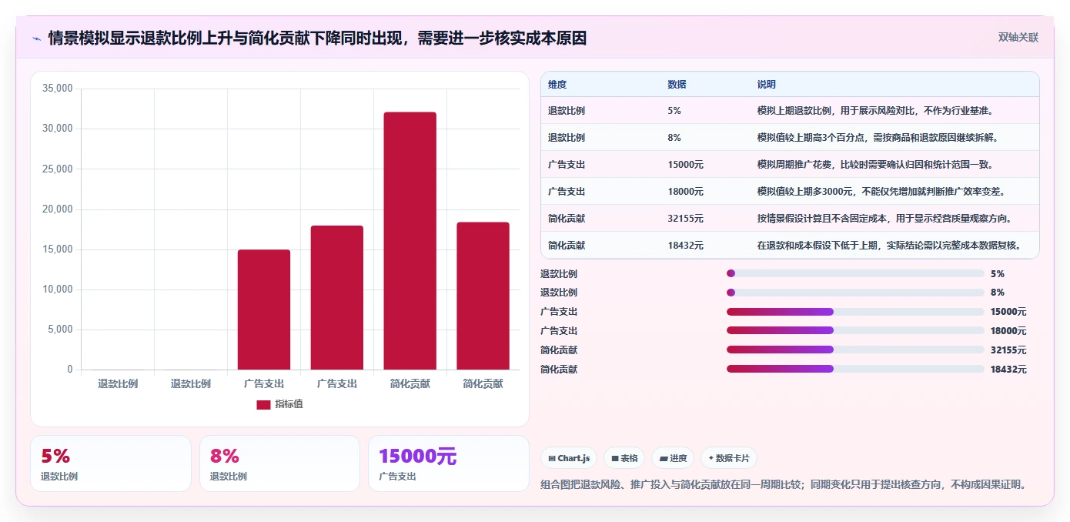Click the 18432元 value beside the progress bar
This screenshot has height=522, width=1070.
pyautogui.click(x=1008, y=370)
